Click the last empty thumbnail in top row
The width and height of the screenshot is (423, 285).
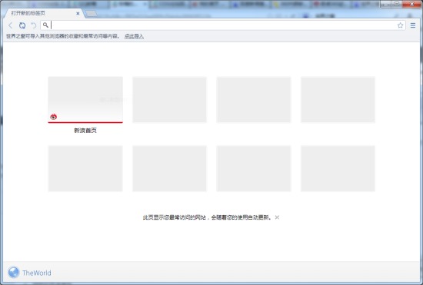click(x=338, y=100)
